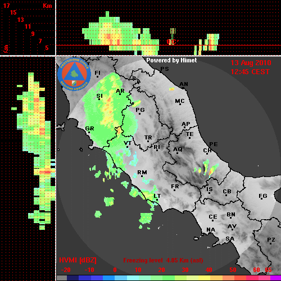Click the IS city label
The height and width of the screenshot is (281, 281).
tap(210, 189)
